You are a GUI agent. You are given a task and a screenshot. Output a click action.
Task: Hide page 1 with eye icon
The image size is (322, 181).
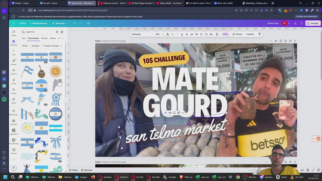click(276, 41)
